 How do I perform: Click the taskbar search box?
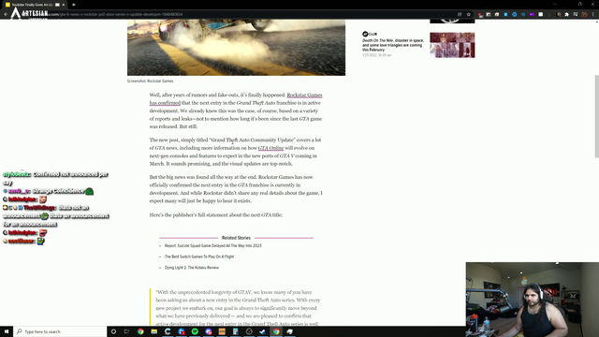tap(60, 331)
